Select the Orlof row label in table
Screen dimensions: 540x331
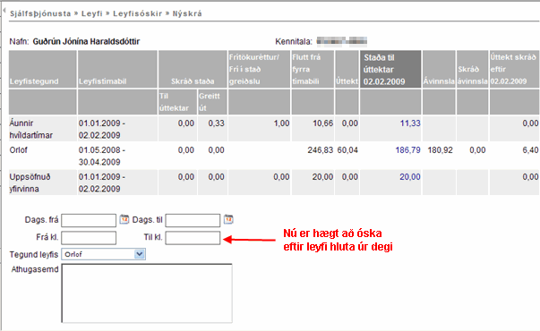tap(19, 150)
